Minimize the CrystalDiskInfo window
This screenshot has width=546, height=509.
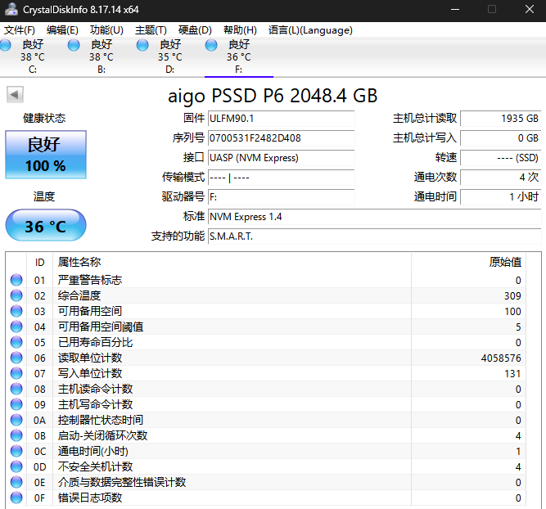point(455,9)
